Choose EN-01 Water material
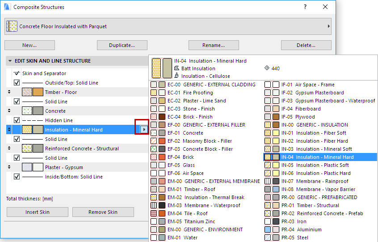378x242 pixels. coord(206,238)
